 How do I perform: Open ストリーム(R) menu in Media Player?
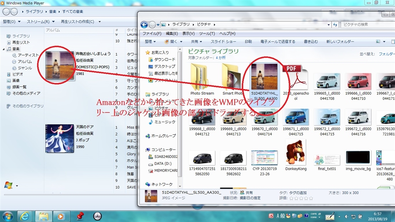click(x=41, y=22)
